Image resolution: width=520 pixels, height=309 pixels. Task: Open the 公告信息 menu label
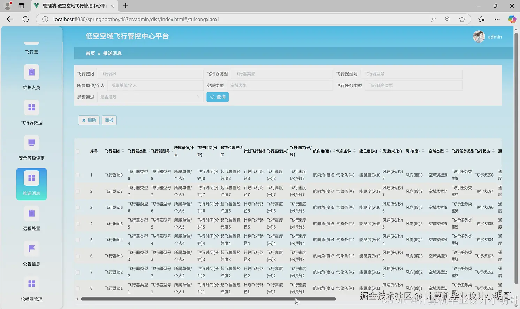(31, 264)
